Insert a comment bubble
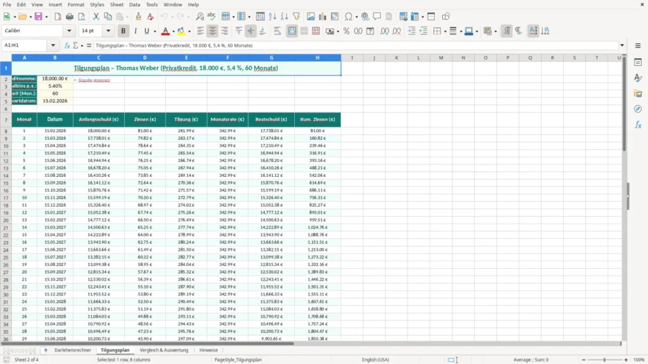 coord(377,16)
